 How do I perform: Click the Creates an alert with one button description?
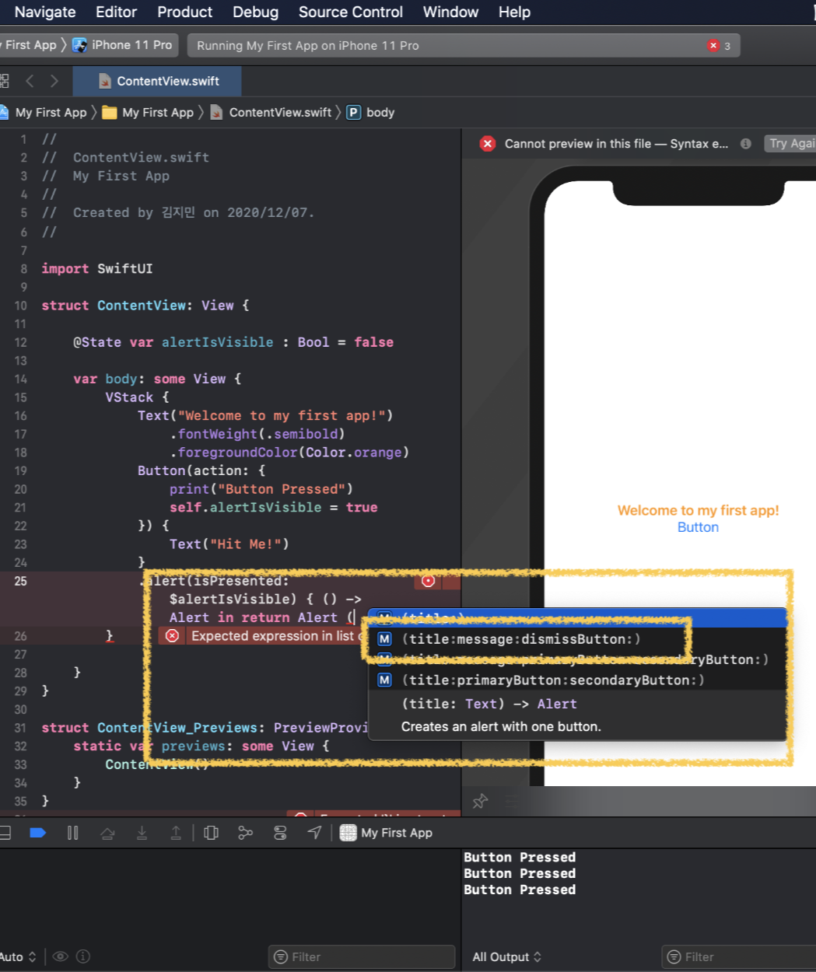click(501, 727)
